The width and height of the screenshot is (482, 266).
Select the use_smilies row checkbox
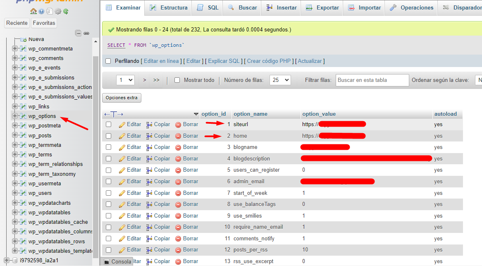click(x=108, y=216)
